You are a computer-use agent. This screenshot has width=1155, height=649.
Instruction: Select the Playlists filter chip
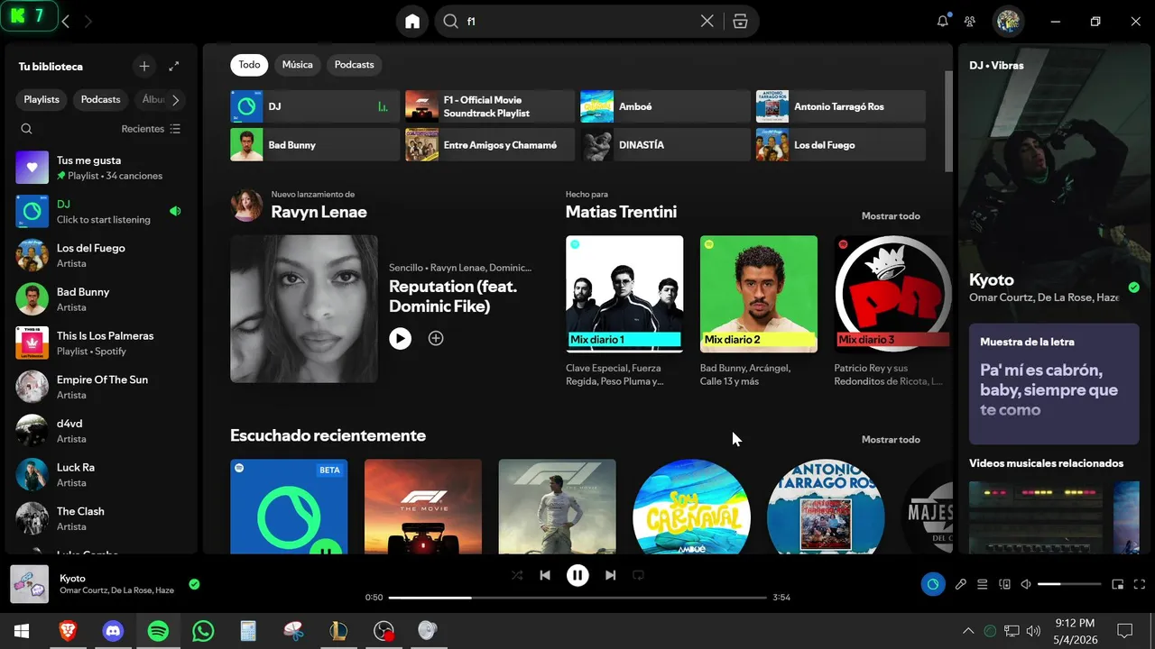click(x=42, y=100)
